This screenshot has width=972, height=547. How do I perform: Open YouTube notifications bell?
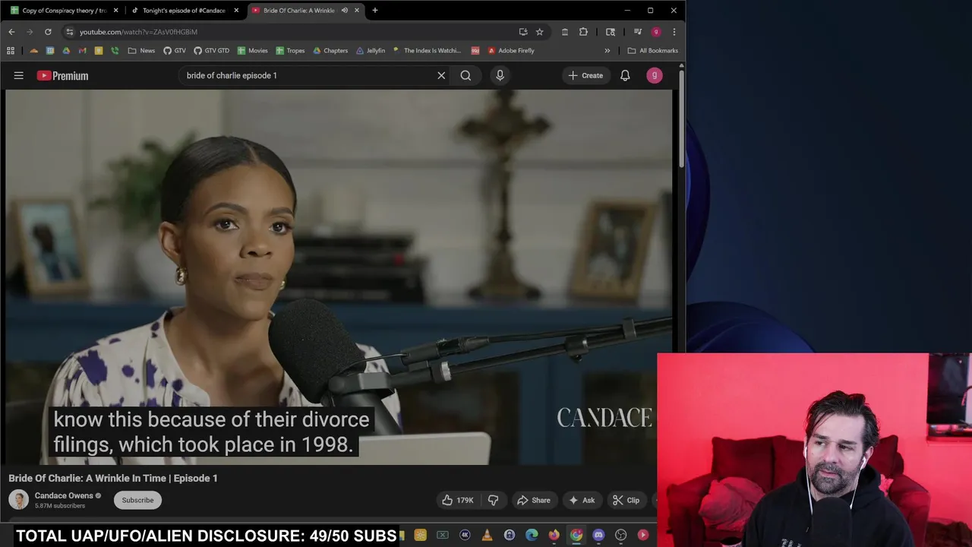(625, 75)
